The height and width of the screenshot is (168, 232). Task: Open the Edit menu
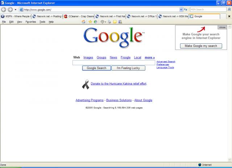[11, 22]
